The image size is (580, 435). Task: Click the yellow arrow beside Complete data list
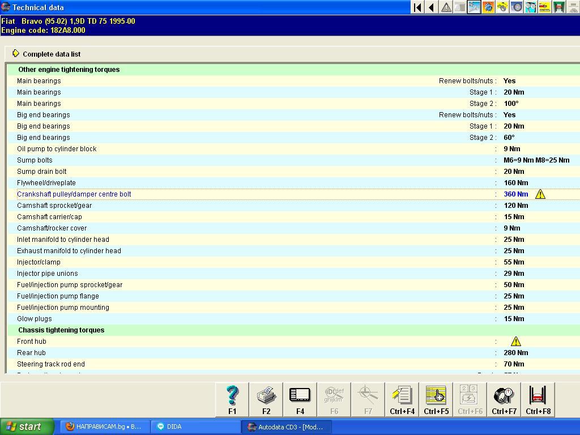15,54
